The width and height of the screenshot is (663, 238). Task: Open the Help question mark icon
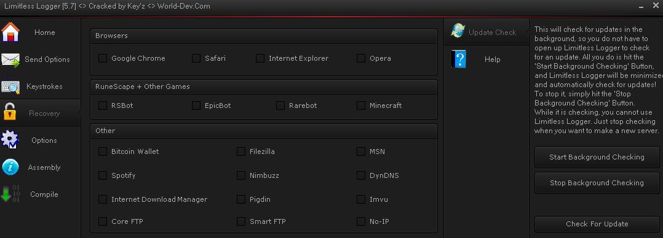458,59
